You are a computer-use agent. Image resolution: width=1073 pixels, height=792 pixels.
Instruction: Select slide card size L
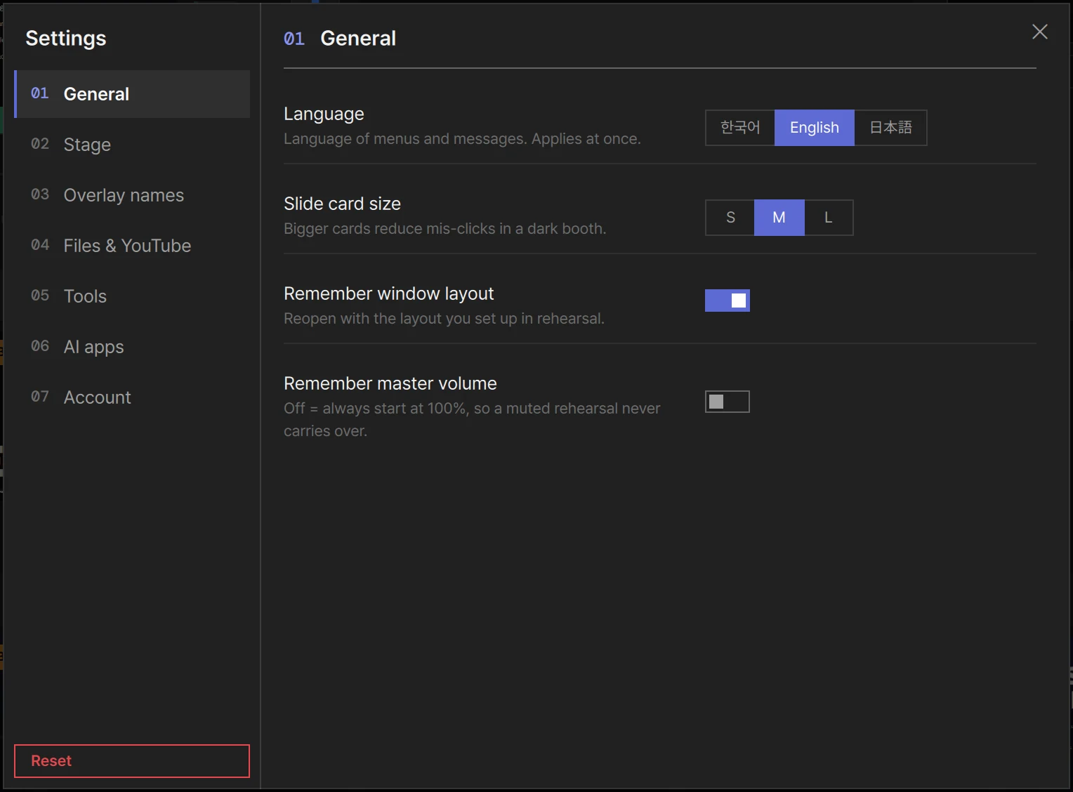829,218
